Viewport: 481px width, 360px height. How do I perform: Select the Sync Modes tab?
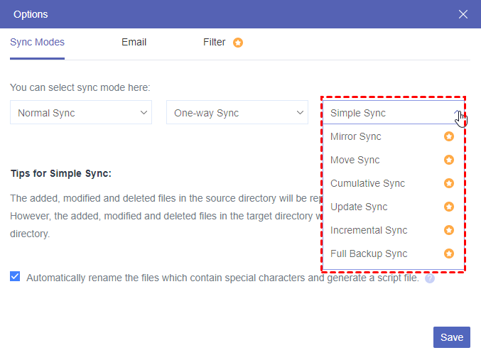(37, 42)
